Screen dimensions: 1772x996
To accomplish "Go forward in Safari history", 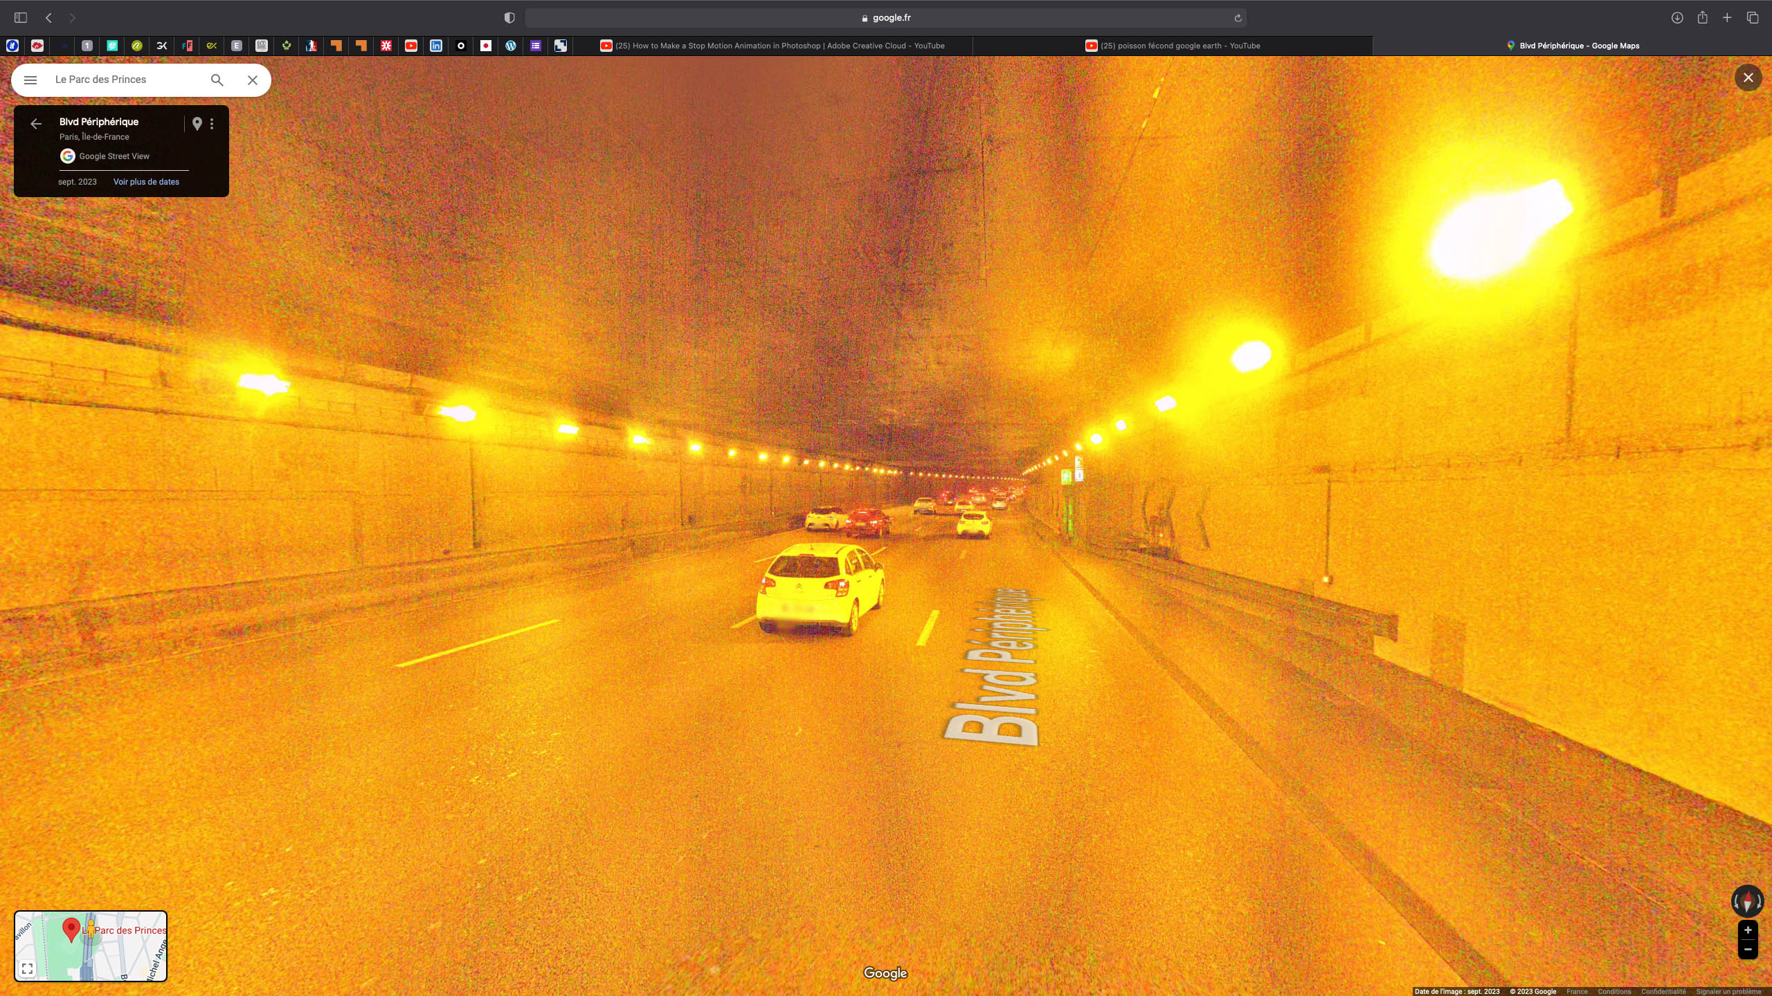I will [x=72, y=18].
